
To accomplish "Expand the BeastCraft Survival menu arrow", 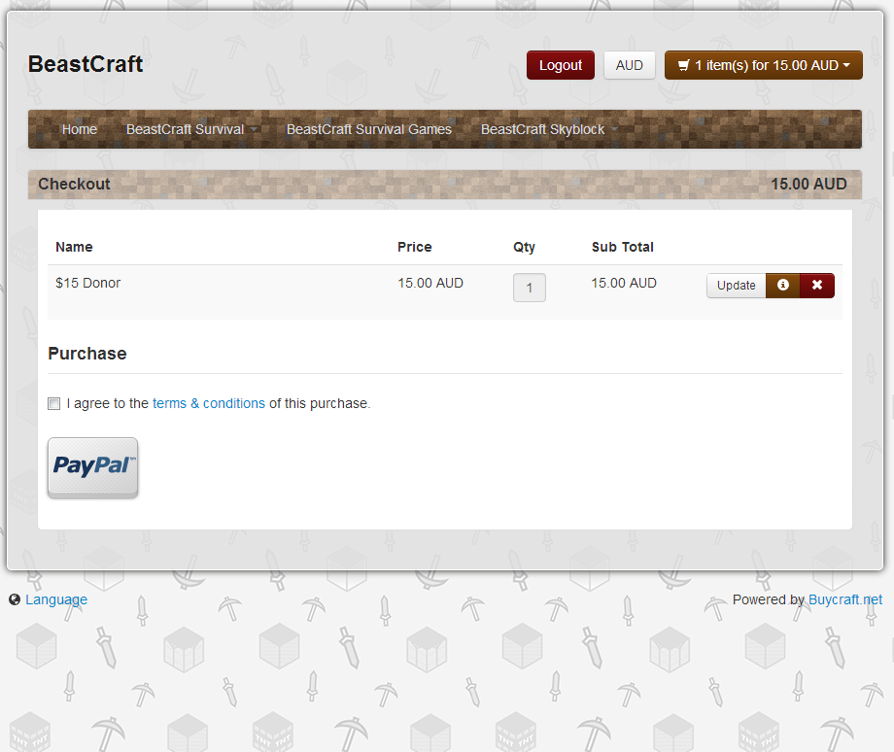I will [x=254, y=130].
